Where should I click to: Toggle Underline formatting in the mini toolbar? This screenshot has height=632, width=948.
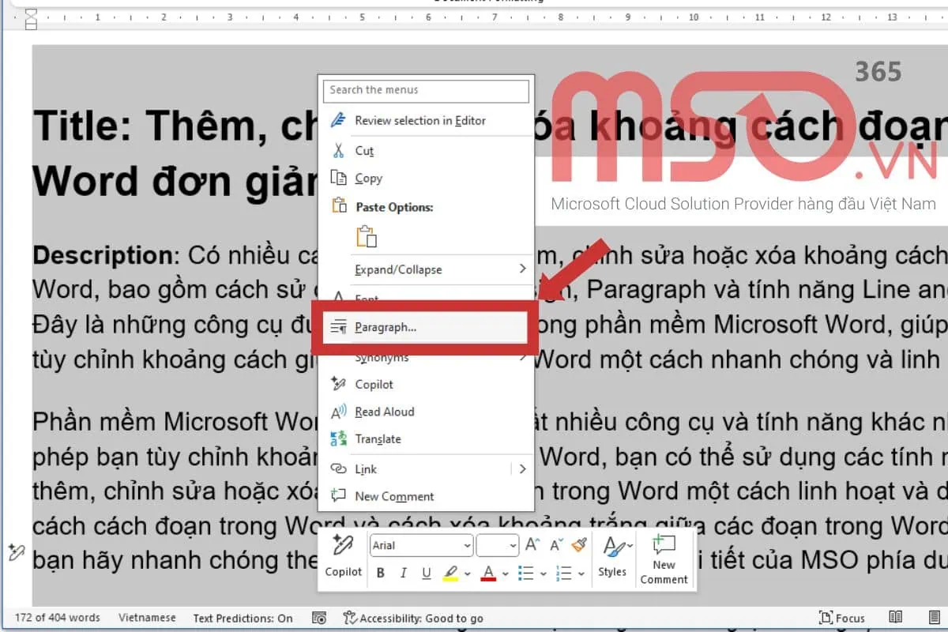point(427,573)
